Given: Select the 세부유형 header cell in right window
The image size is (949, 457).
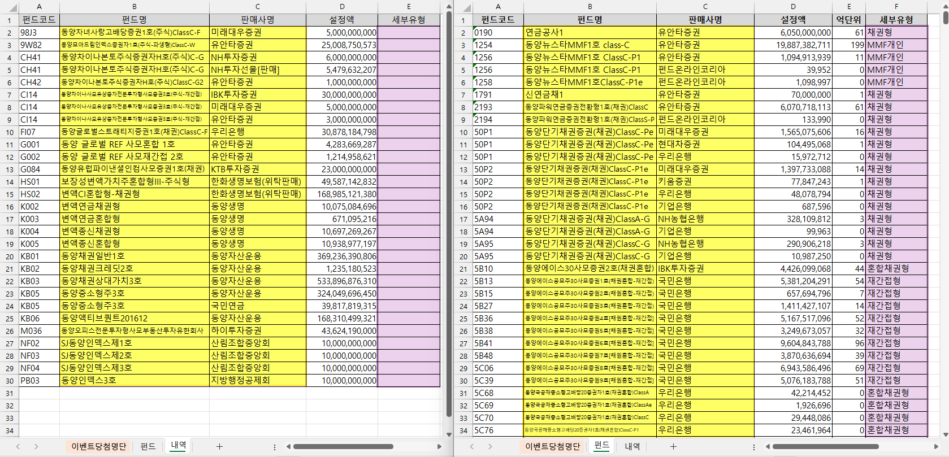Looking at the screenshot, I should click(896, 20).
